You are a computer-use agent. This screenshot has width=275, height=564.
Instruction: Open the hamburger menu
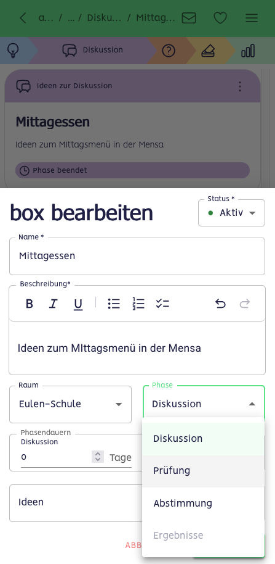[252, 18]
